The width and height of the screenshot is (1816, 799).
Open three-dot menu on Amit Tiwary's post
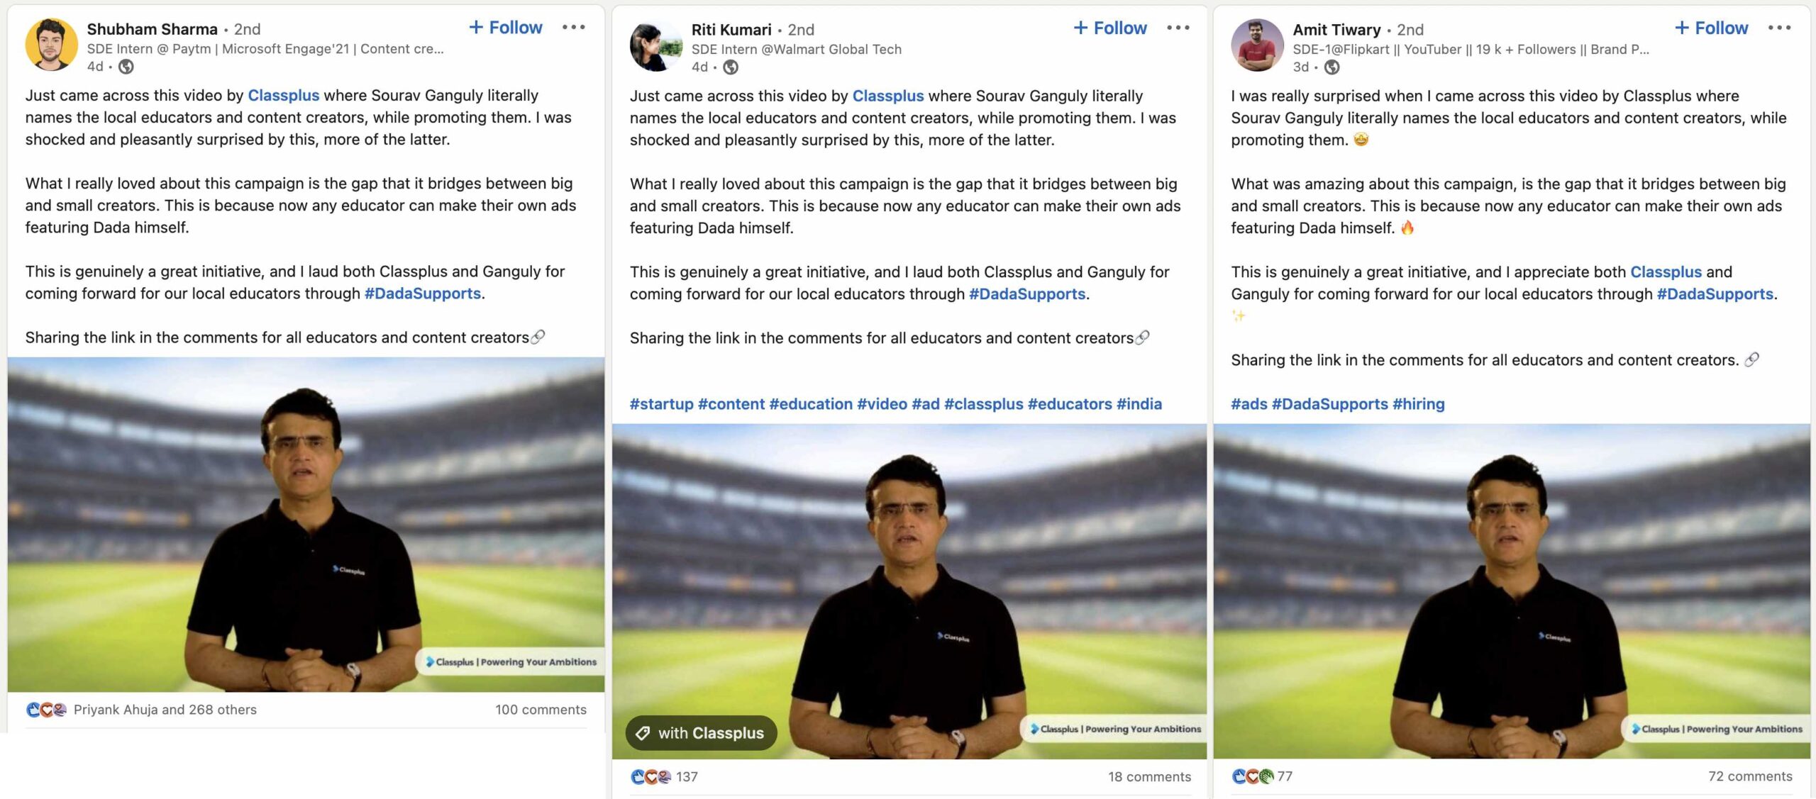click(x=1779, y=28)
